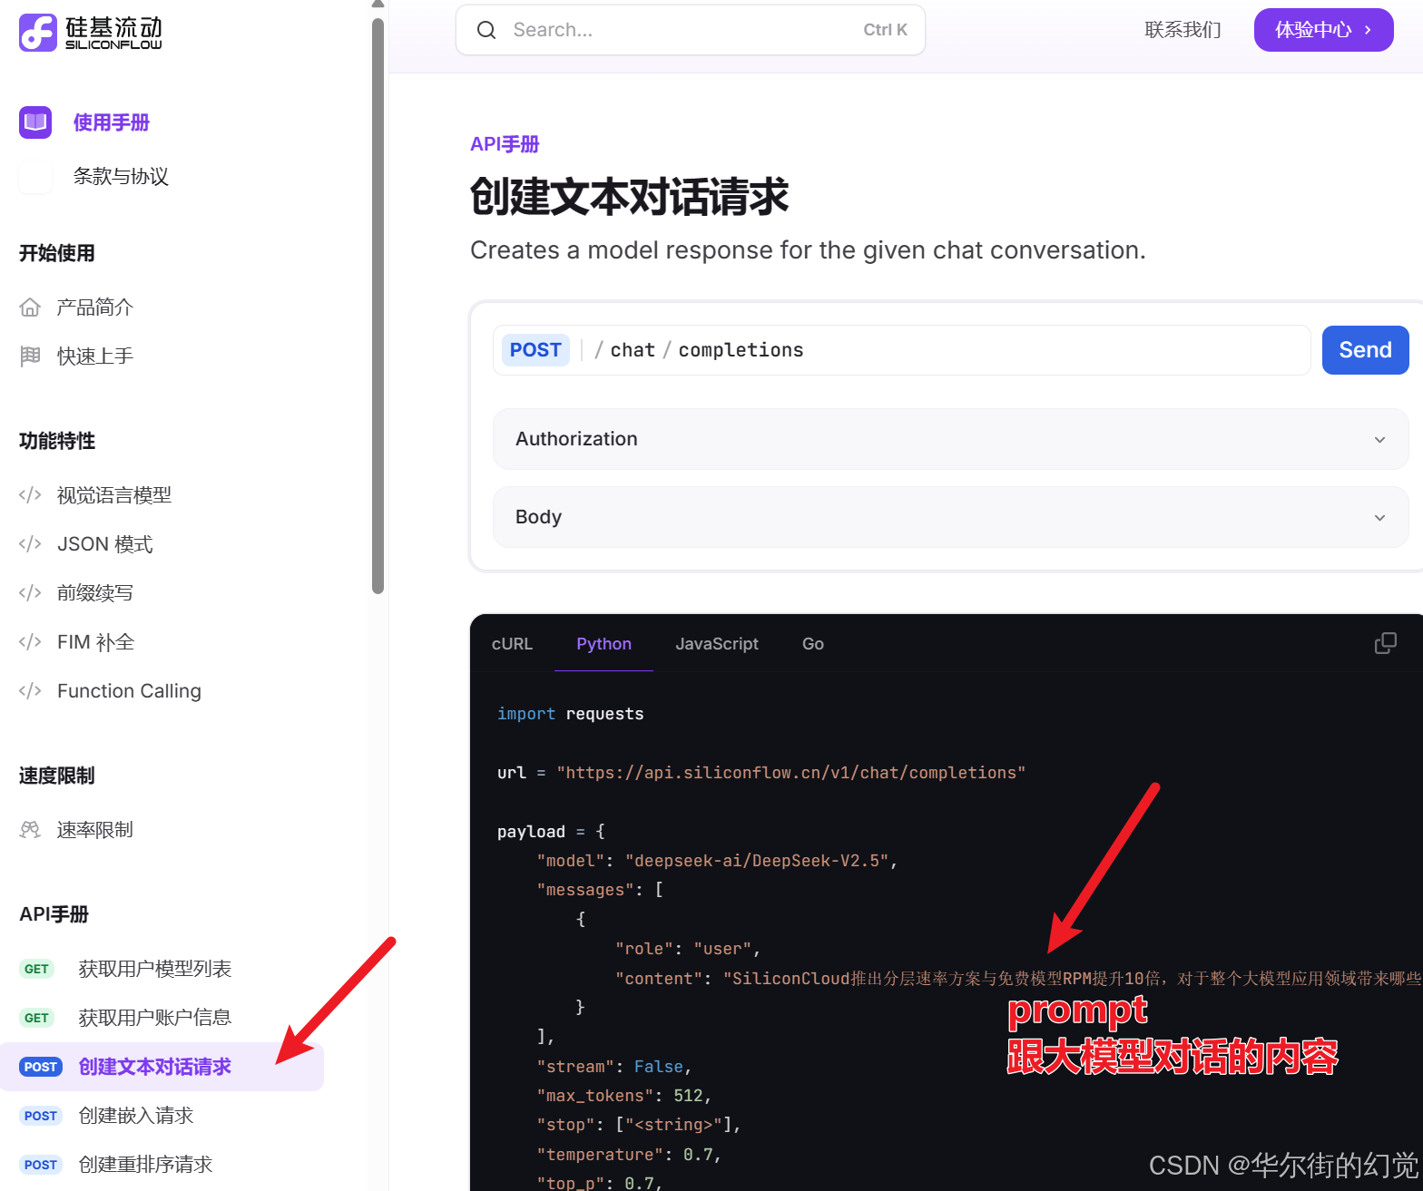Open the JSON 模式 page

point(104,544)
